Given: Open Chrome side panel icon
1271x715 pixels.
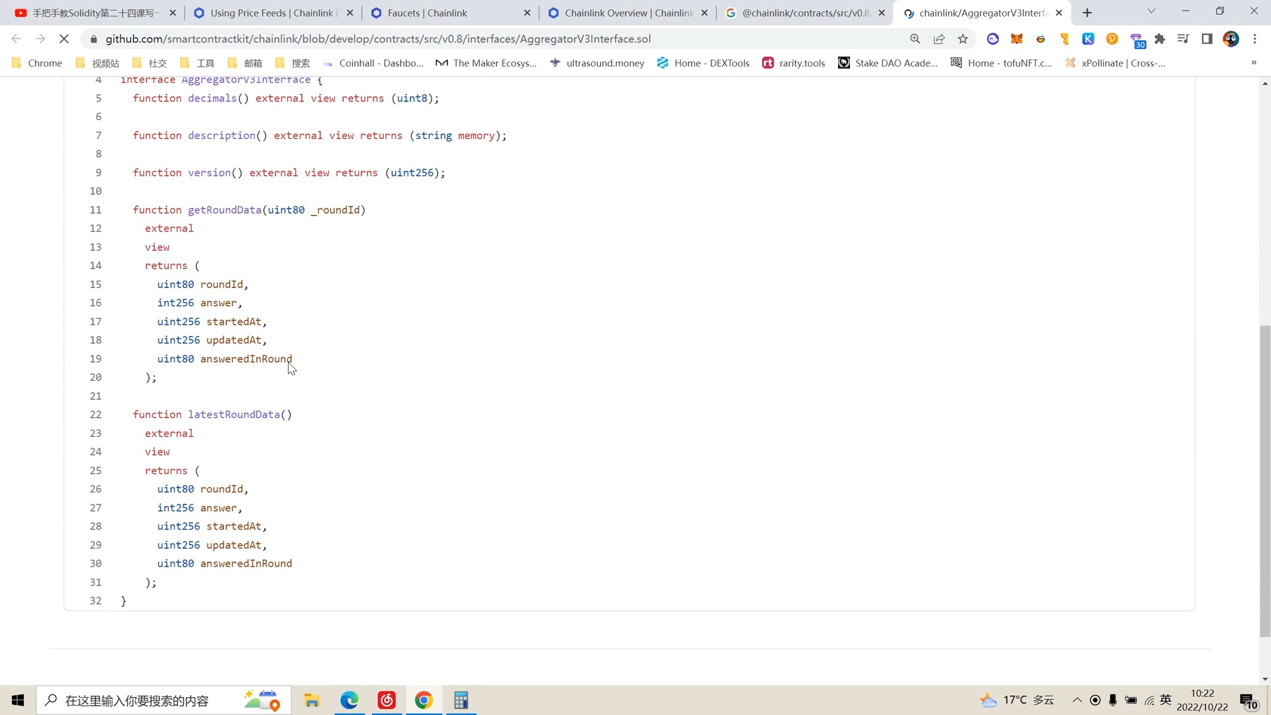Looking at the screenshot, I should 1207,39.
